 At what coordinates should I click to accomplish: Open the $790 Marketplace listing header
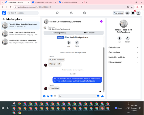pyautogui.click(x=74, y=28)
